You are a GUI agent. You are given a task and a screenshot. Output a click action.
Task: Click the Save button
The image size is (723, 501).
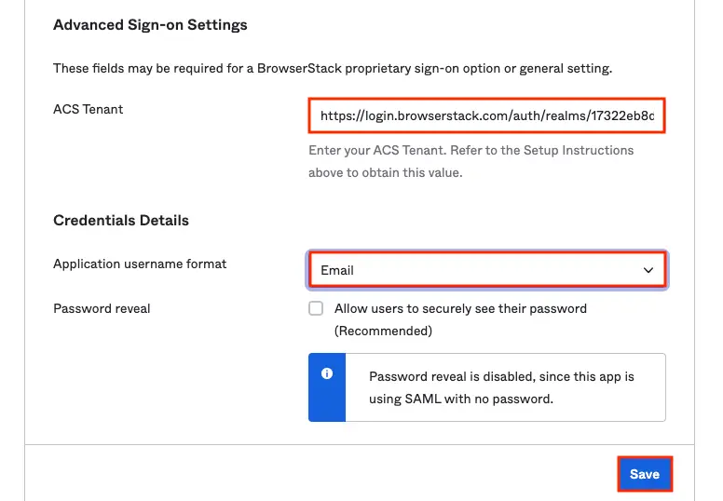point(644,474)
